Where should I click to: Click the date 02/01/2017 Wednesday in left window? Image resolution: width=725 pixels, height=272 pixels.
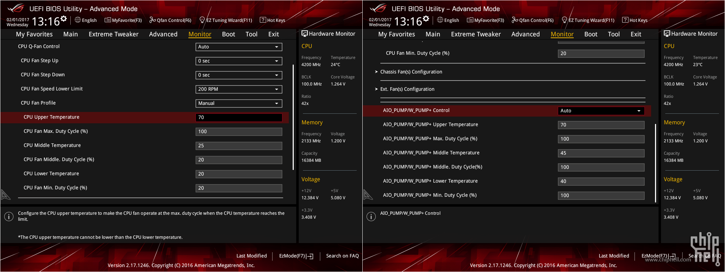[18, 22]
